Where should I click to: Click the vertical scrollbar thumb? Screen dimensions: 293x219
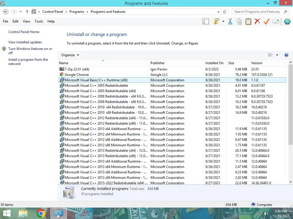coord(290,105)
